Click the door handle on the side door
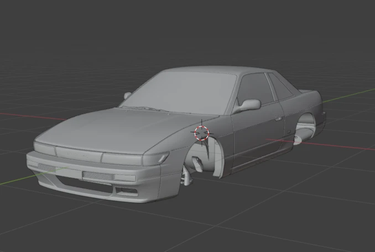 click(x=278, y=119)
